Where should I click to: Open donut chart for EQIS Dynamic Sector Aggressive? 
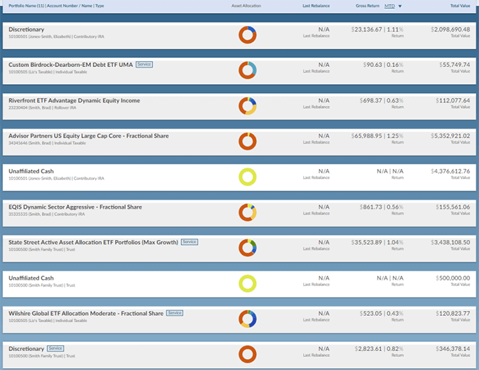(x=248, y=213)
